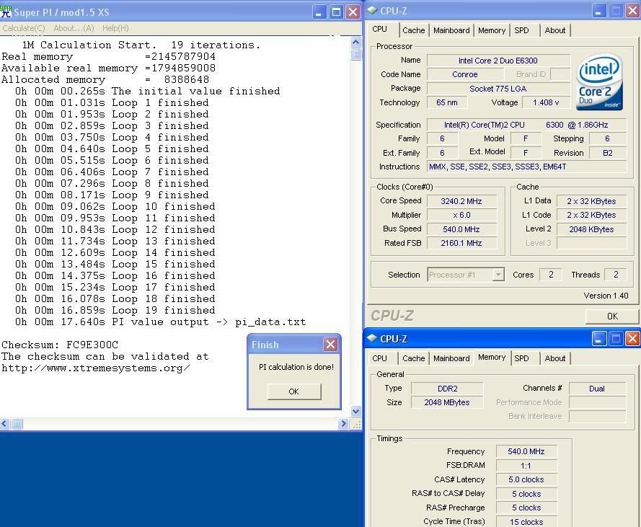Click the Checksum: FC9E300C line
Viewport: 641px width, 527px height.
(x=60, y=345)
